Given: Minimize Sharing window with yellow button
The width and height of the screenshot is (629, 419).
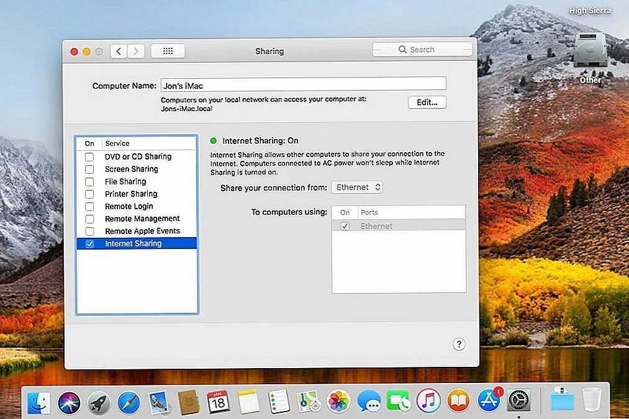Looking at the screenshot, I should (86, 52).
